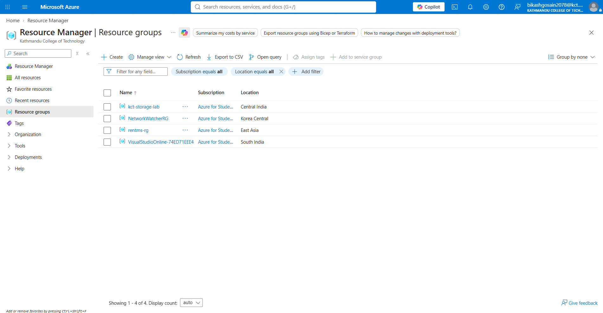This screenshot has height=313, width=603.
Task: Click the Copilot icon beside page title
Action: (x=184, y=33)
